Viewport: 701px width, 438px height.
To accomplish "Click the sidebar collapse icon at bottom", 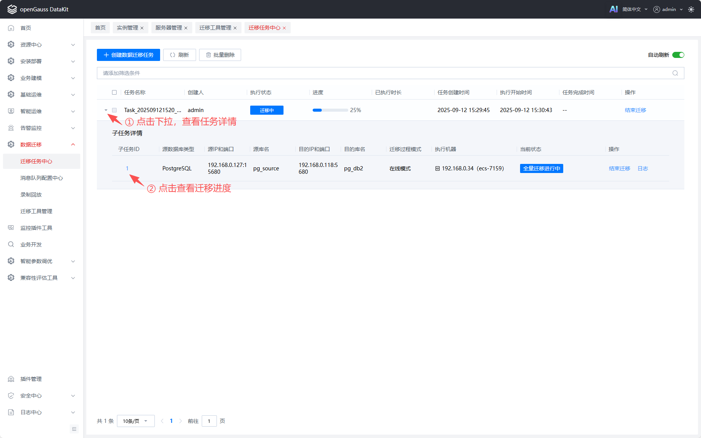I will coord(74,429).
